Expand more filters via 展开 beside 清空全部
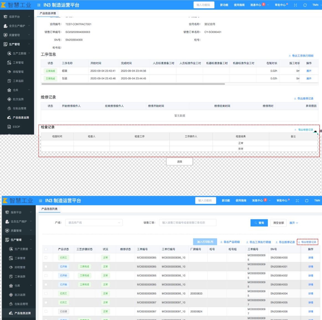Image resolution: width=322 pixels, height=320 pixels. click(x=293, y=223)
